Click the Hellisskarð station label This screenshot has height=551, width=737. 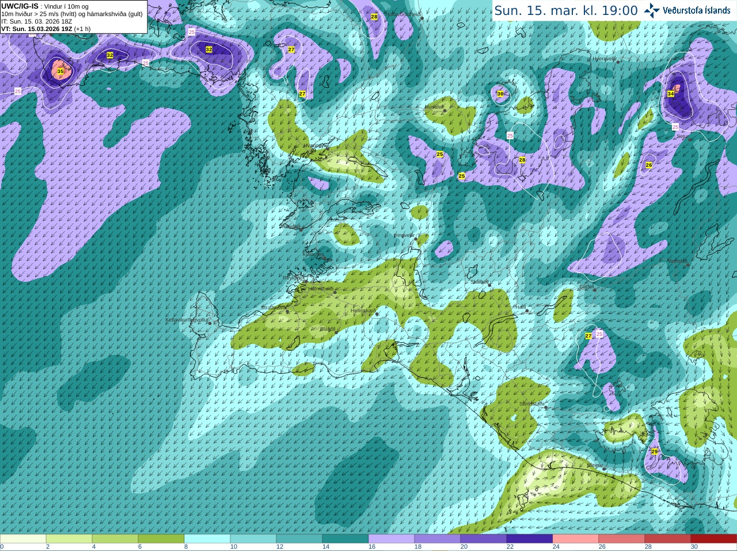363,311
